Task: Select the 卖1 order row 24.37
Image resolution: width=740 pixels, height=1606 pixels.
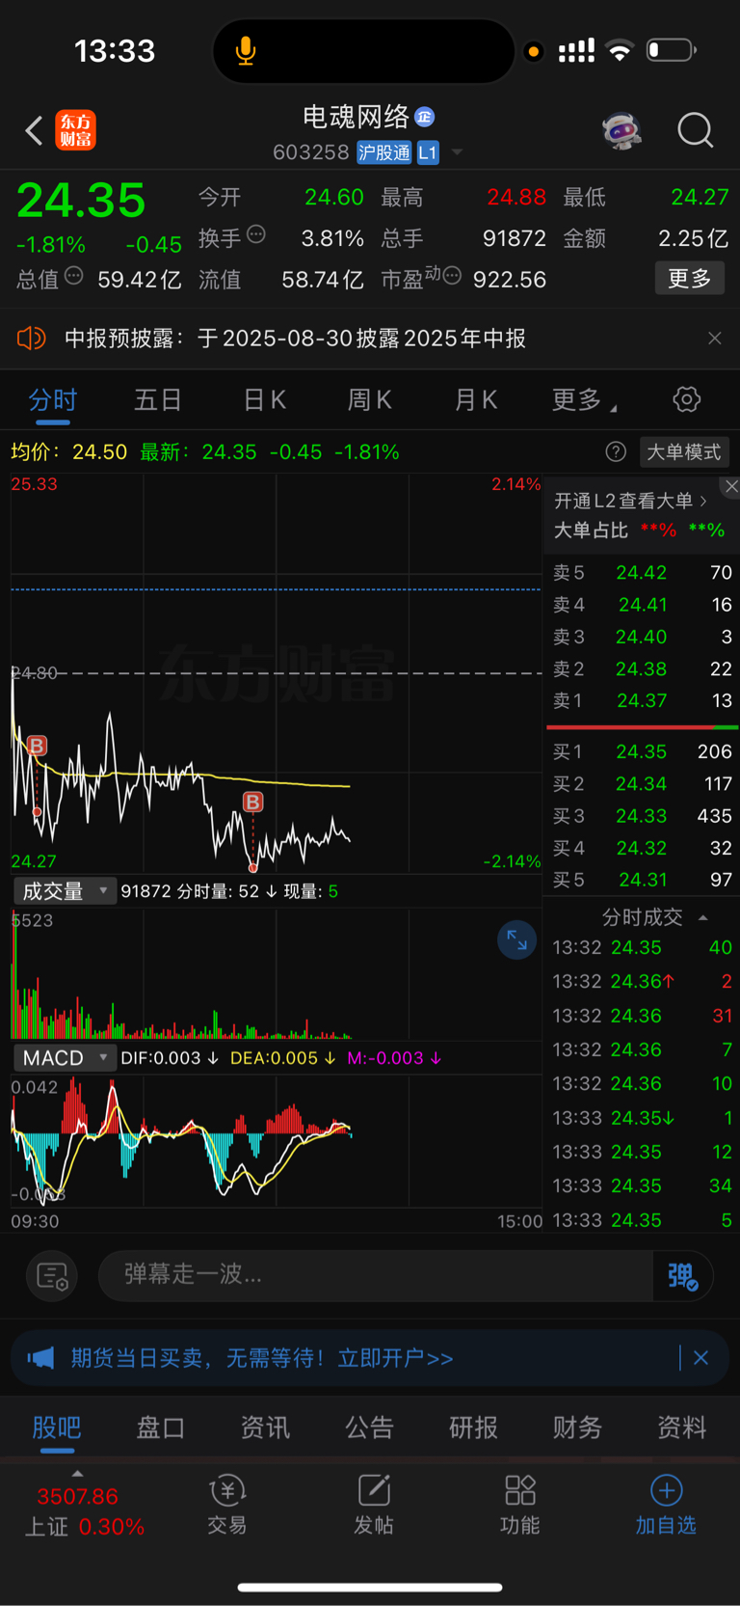Action: point(642,700)
